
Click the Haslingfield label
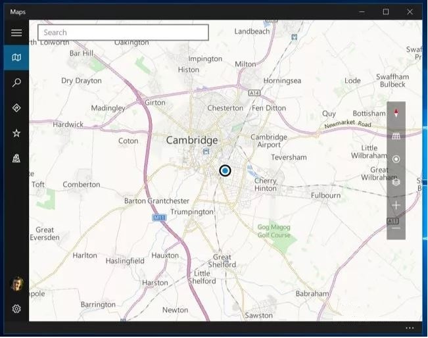point(125,261)
